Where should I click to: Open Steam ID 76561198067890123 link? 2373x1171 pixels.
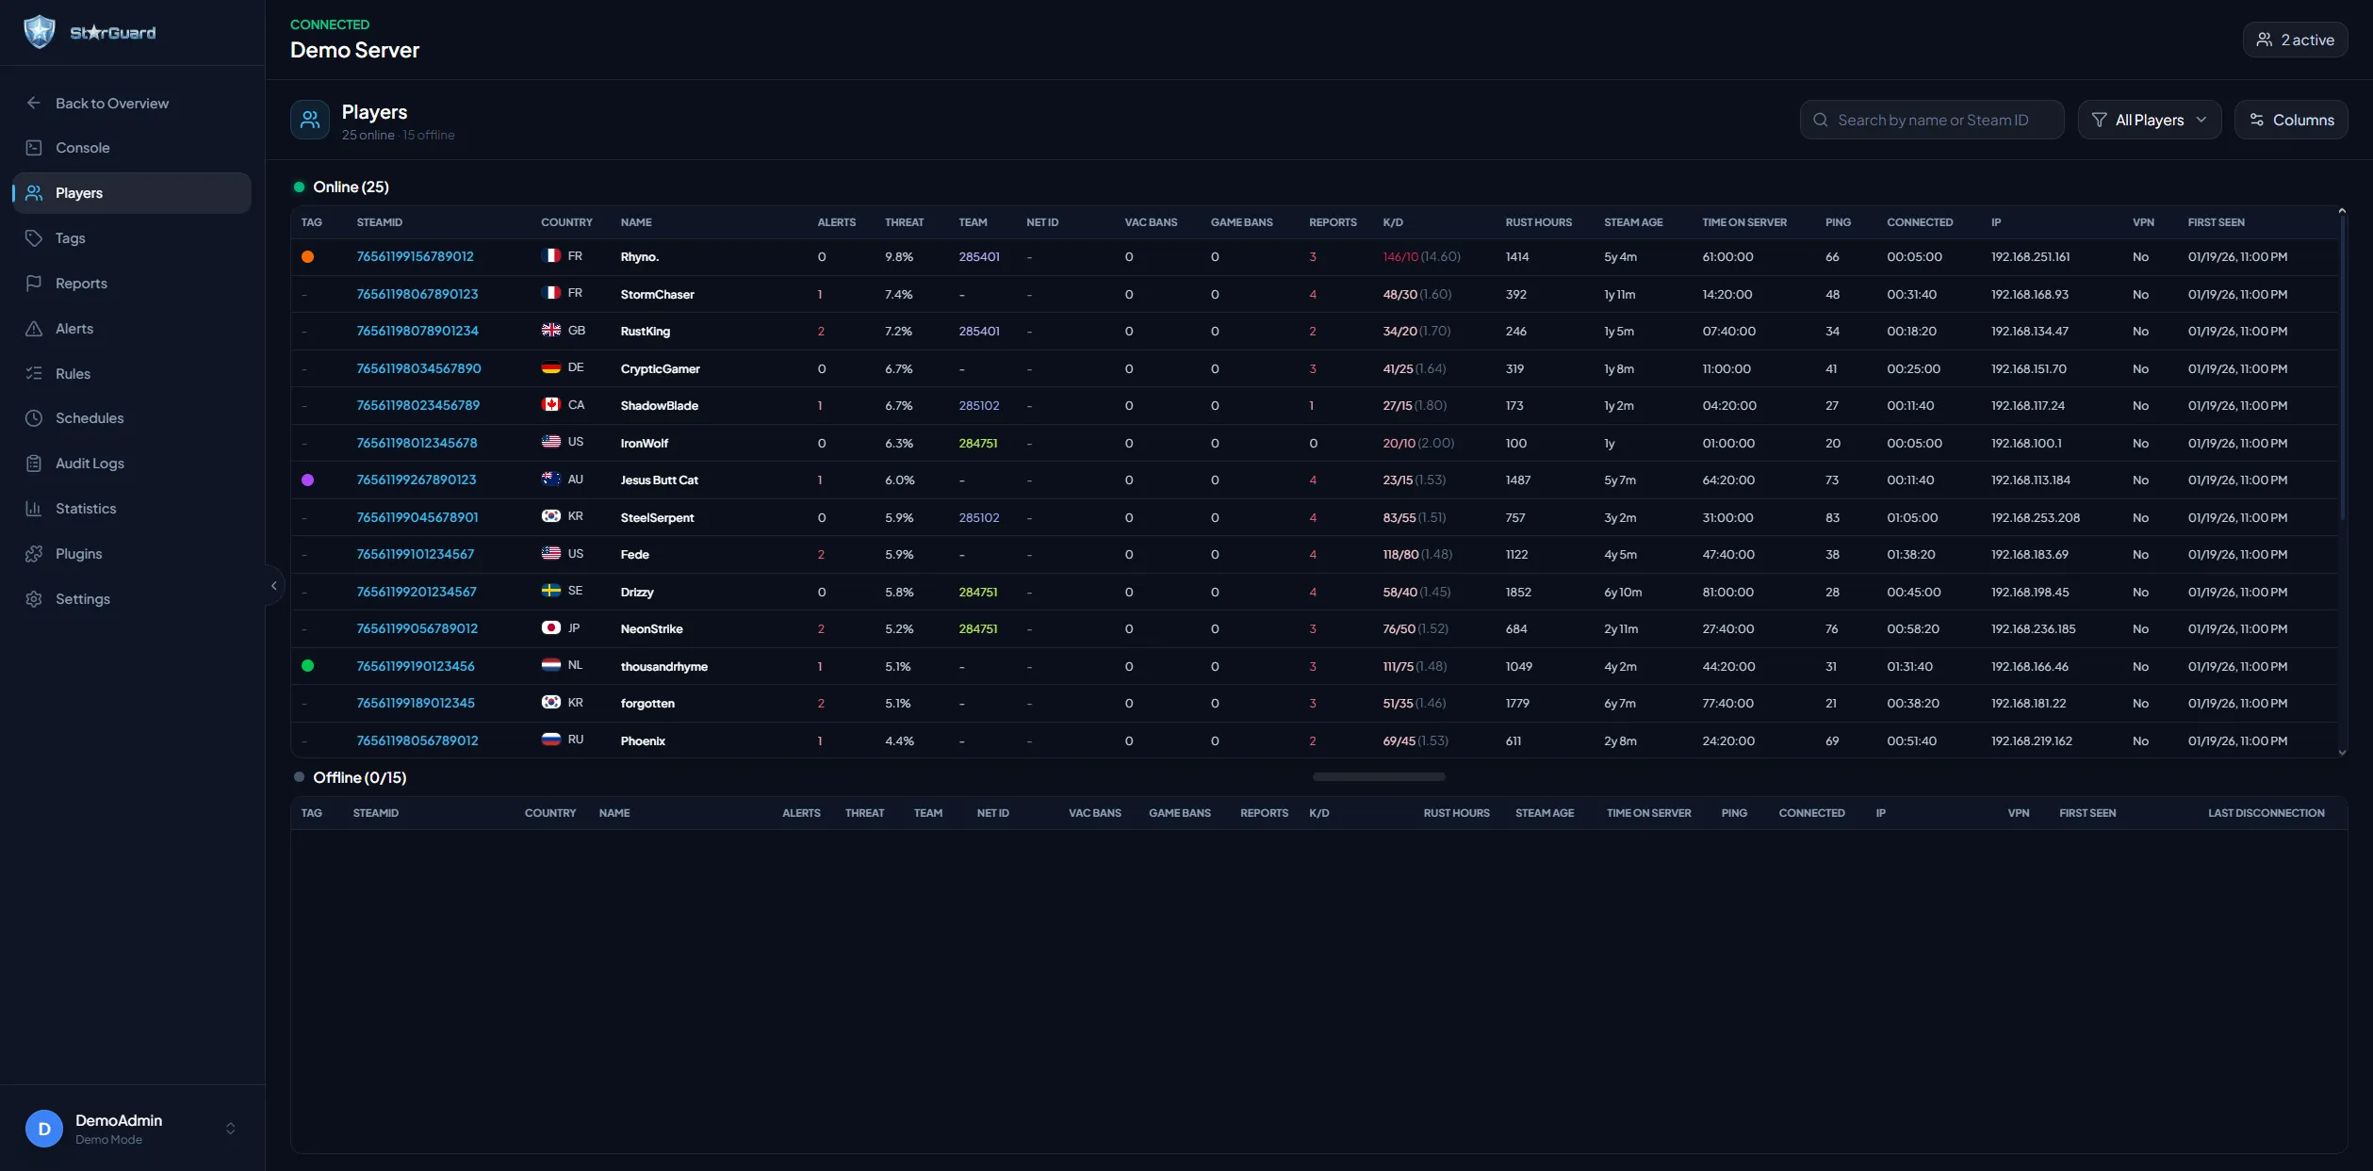(417, 294)
